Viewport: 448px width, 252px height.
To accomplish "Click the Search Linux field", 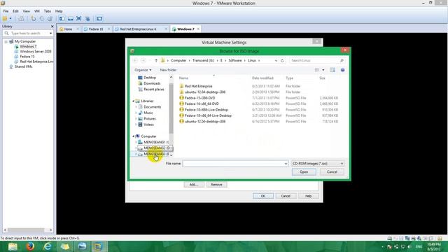I will pos(316,61).
